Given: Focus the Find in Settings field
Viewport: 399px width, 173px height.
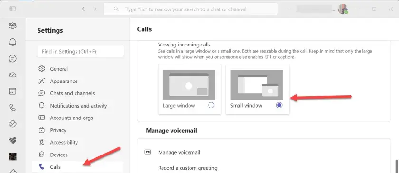Looking at the screenshot, I should (80, 51).
